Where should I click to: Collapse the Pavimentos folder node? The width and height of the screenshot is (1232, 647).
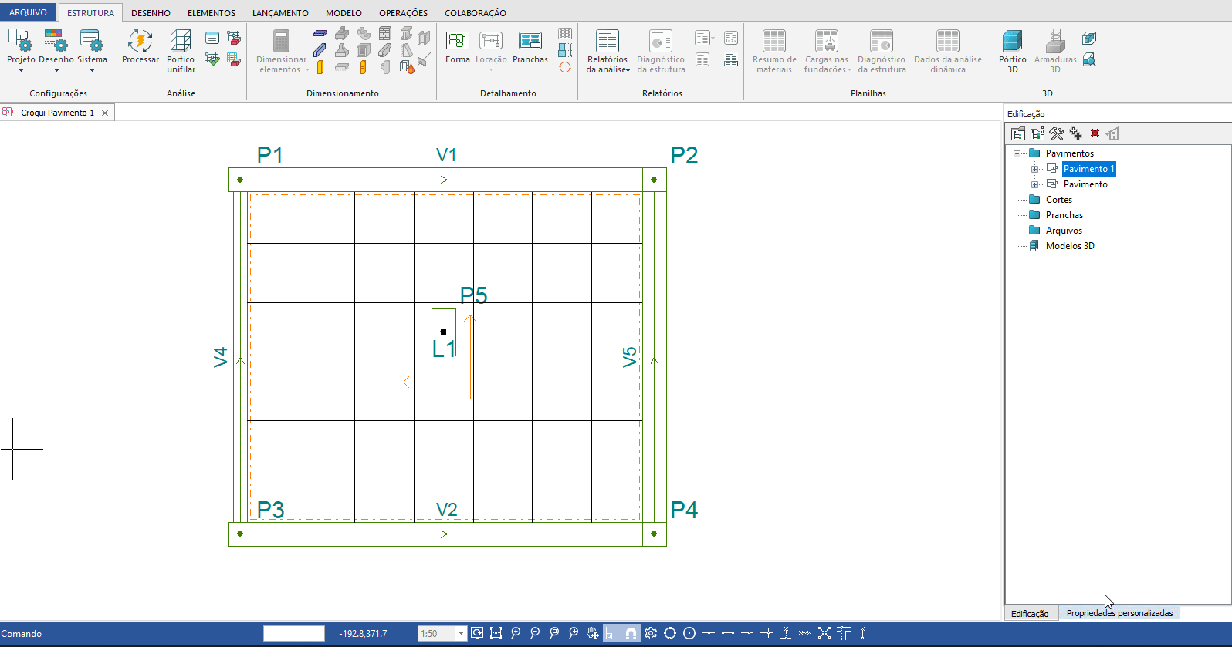coord(1017,153)
